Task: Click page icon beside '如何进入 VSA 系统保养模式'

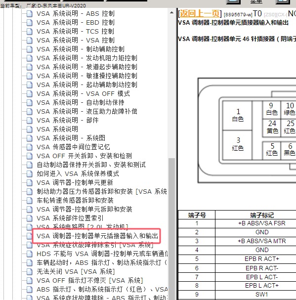Action: (30, 174)
